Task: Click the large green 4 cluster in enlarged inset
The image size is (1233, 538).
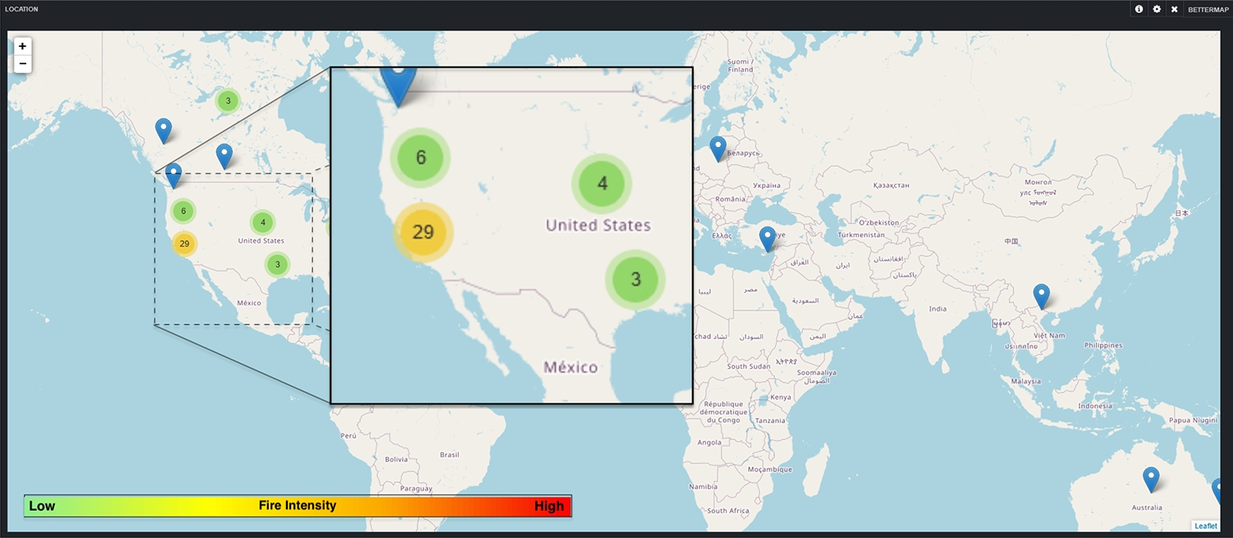Action: (x=602, y=184)
